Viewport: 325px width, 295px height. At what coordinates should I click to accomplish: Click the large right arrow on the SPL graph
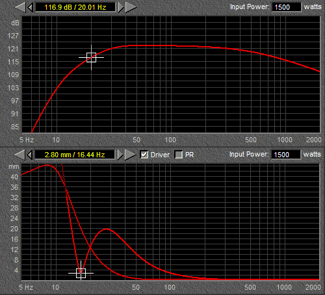coord(131,7)
